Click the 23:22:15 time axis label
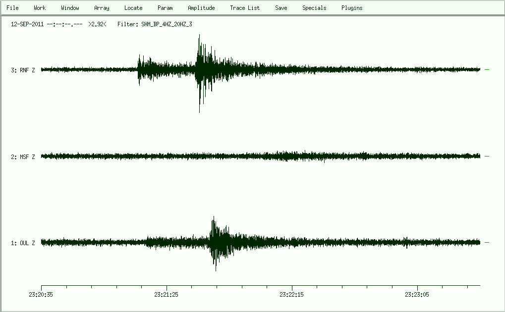Image resolution: width=505 pixels, height=312 pixels. pyautogui.click(x=292, y=294)
